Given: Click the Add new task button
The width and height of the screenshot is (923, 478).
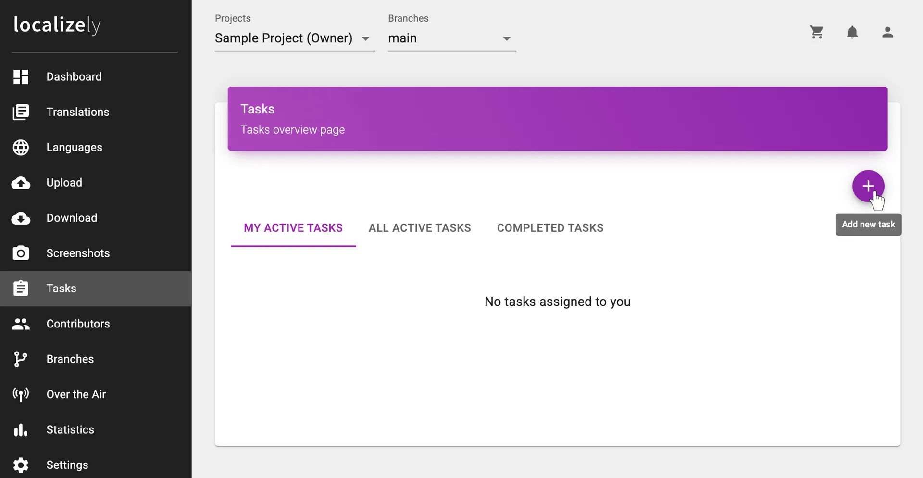Looking at the screenshot, I should point(868,186).
